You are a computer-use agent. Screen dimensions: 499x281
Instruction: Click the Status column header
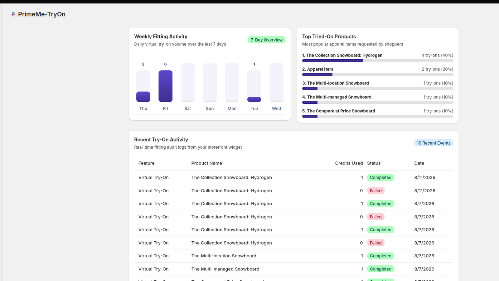374,163
